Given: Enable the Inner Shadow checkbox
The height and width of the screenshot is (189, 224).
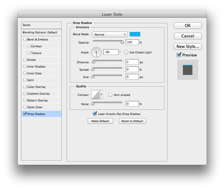Looking at the screenshot, I should 25,66.
